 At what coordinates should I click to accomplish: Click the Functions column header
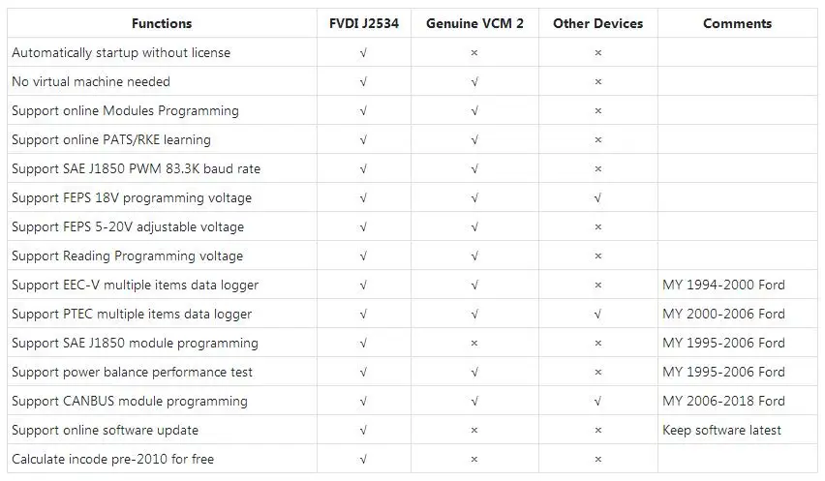[x=162, y=23]
